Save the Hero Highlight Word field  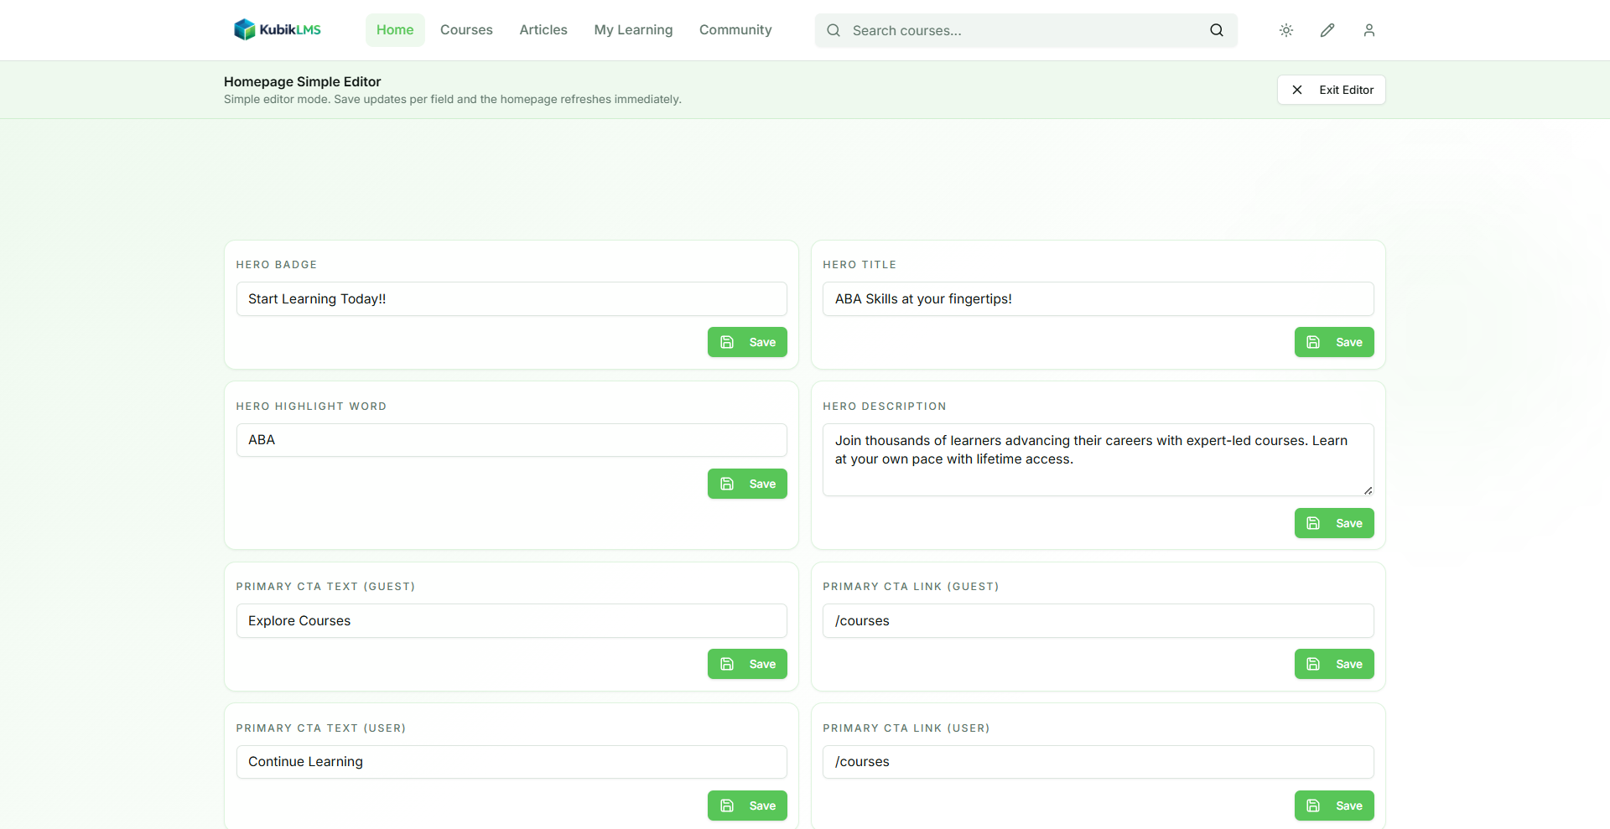(x=747, y=484)
